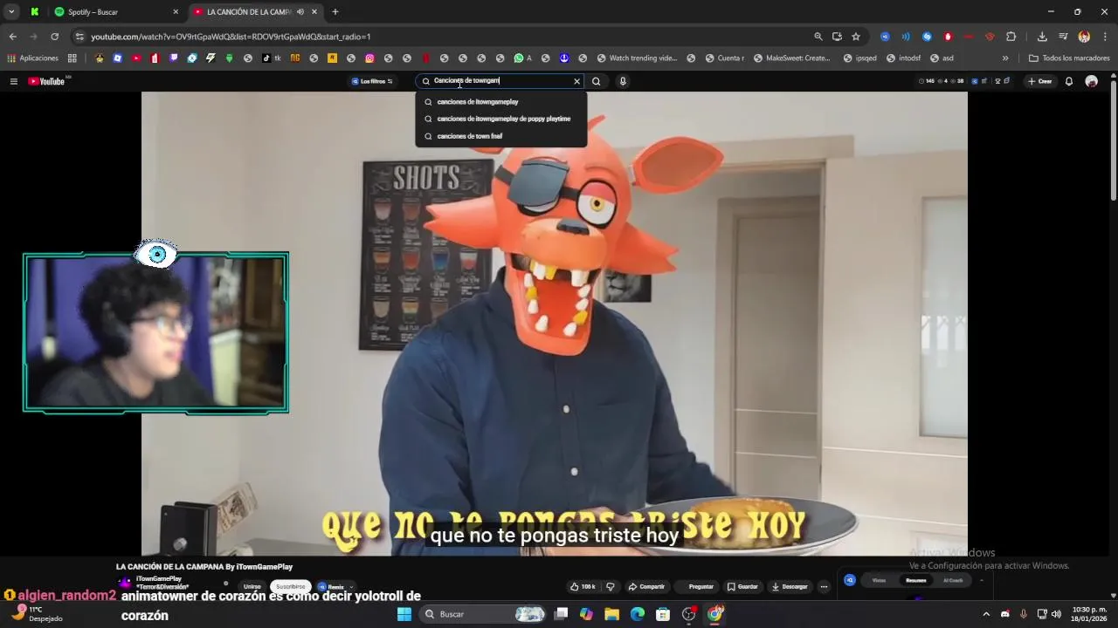This screenshot has width=1118, height=628.
Task: Select the 'AI Coach' tab in side panel
Action: pyautogui.click(x=953, y=580)
